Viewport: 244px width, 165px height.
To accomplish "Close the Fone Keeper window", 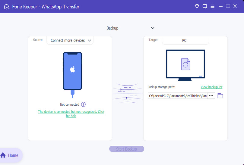I will pos(235,6).
